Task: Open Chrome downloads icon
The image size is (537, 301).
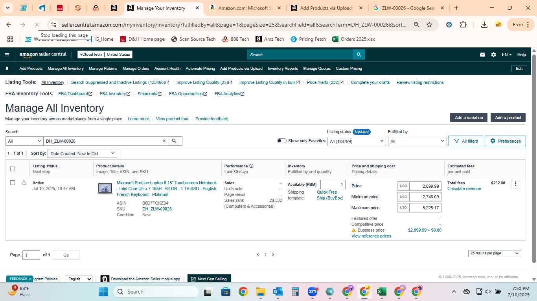Action: tap(484, 25)
